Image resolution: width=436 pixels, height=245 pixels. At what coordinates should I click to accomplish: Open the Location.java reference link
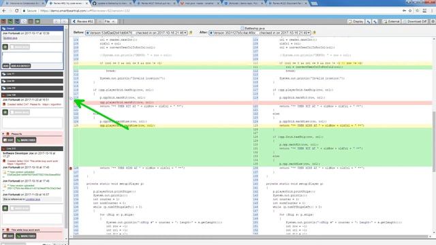[33, 199]
